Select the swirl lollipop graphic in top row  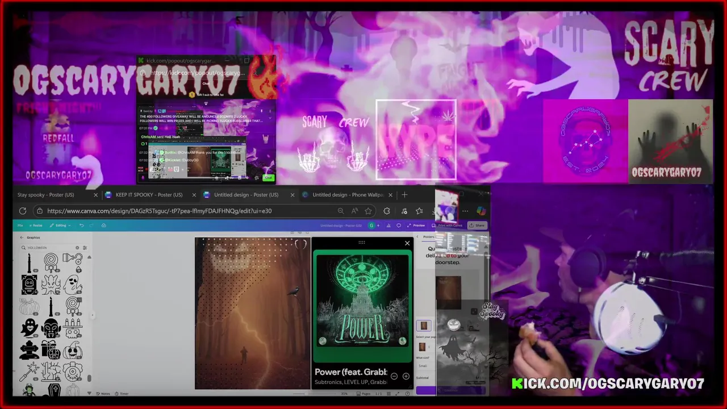click(x=51, y=262)
